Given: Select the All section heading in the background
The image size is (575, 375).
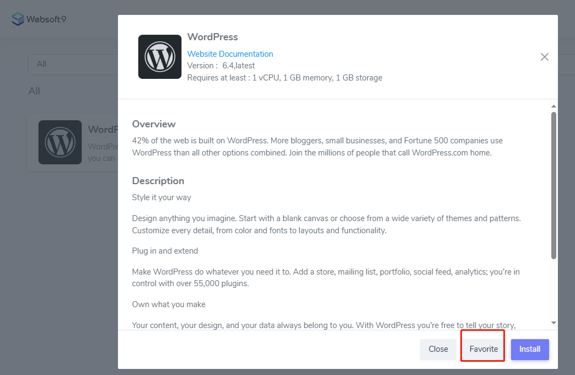Looking at the screenshot, I should pos(34,91).
